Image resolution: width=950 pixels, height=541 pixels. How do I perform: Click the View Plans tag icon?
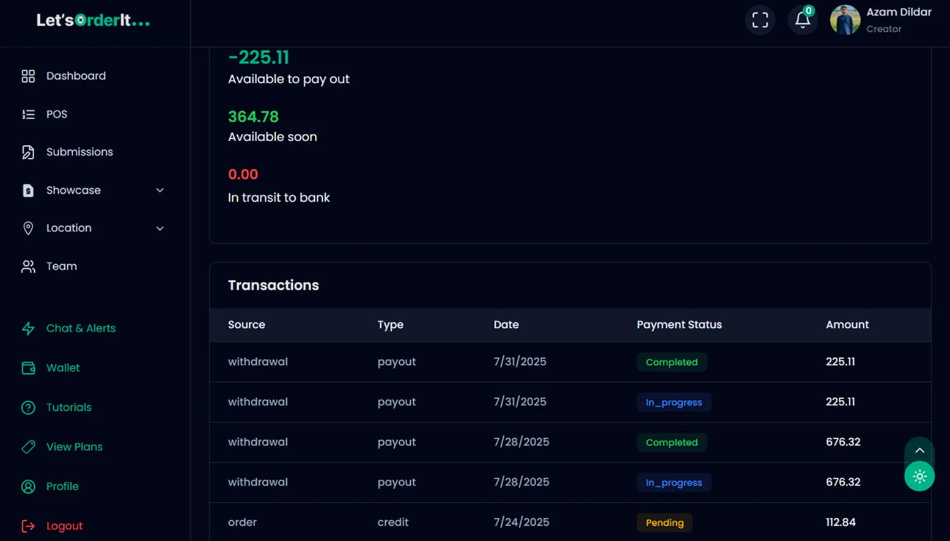28,447
